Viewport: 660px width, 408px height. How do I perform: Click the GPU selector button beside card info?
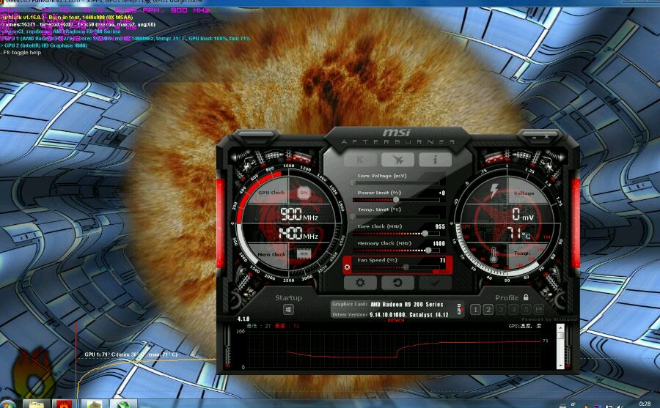point(459,309)
